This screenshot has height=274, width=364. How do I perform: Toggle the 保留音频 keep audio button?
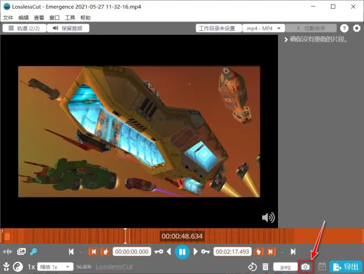(68, 28)
